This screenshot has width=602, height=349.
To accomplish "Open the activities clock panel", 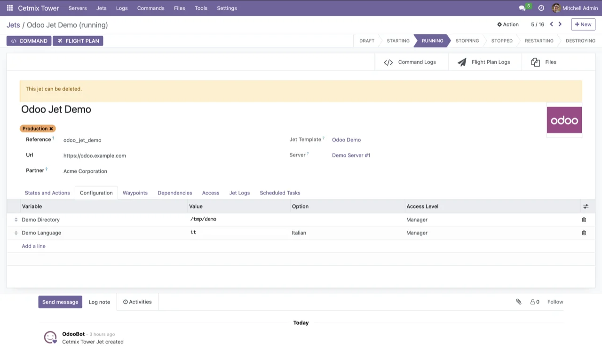I will click(x=541, y=8).
